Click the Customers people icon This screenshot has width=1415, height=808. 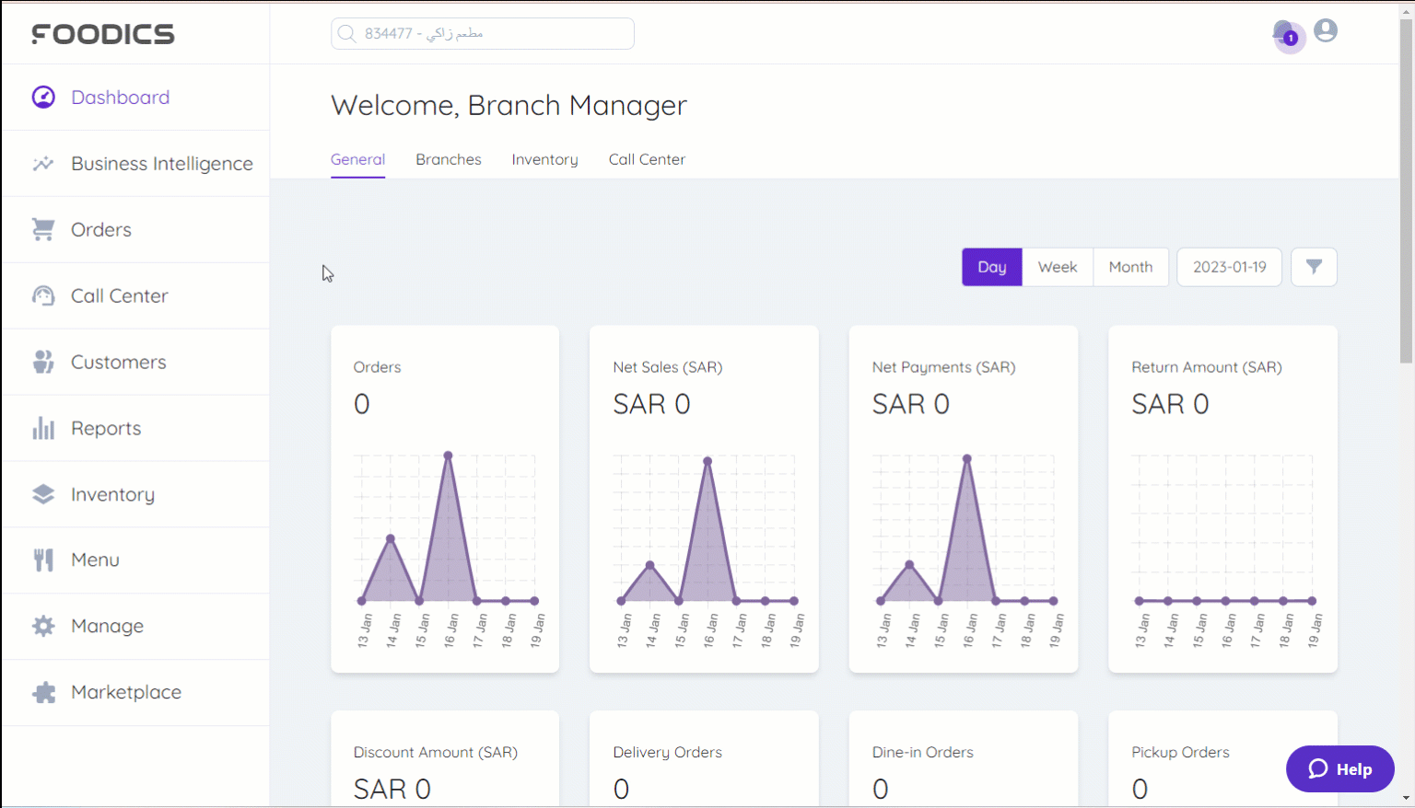(x=43, y=363)
